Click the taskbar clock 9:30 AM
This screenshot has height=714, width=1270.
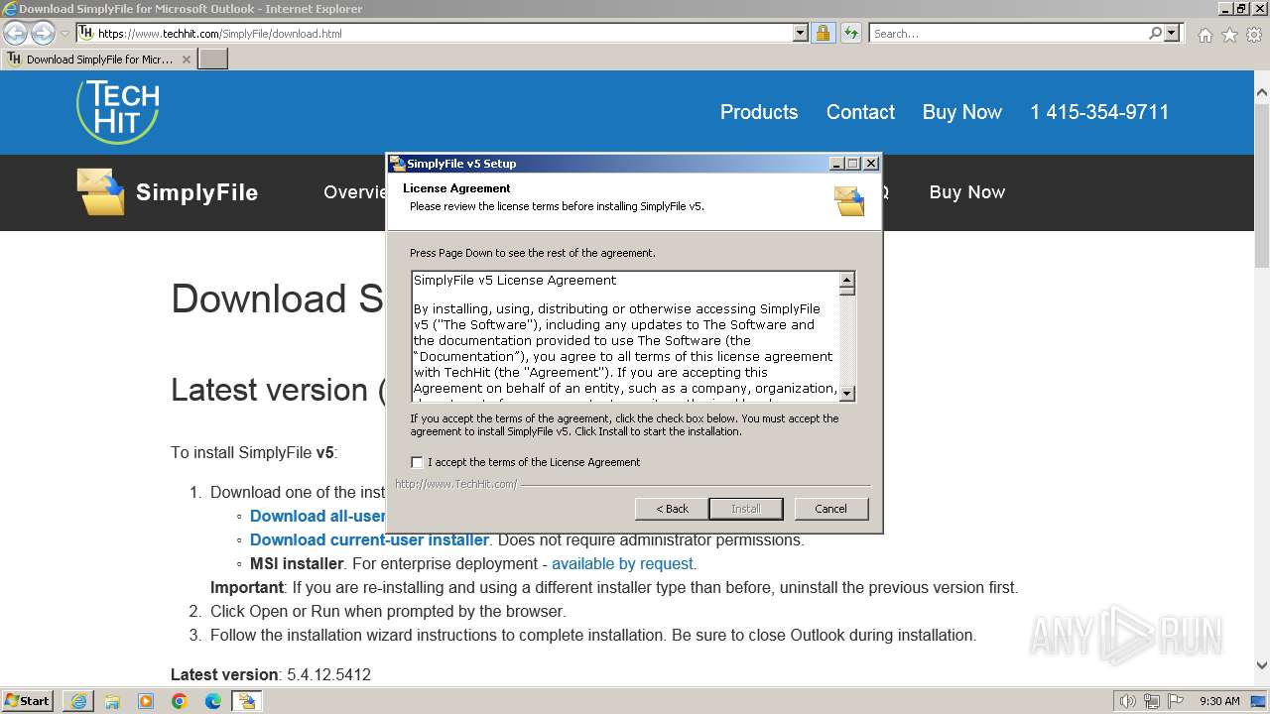(1219, 701)
